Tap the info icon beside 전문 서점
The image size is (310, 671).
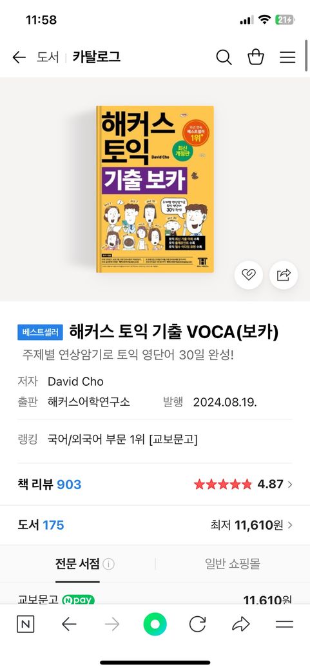[109, 565]
